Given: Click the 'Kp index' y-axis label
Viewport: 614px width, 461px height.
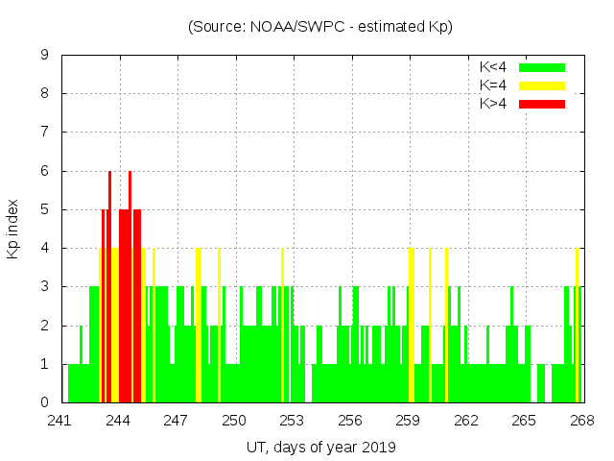Looking at the screenshot, I should 13,229.
